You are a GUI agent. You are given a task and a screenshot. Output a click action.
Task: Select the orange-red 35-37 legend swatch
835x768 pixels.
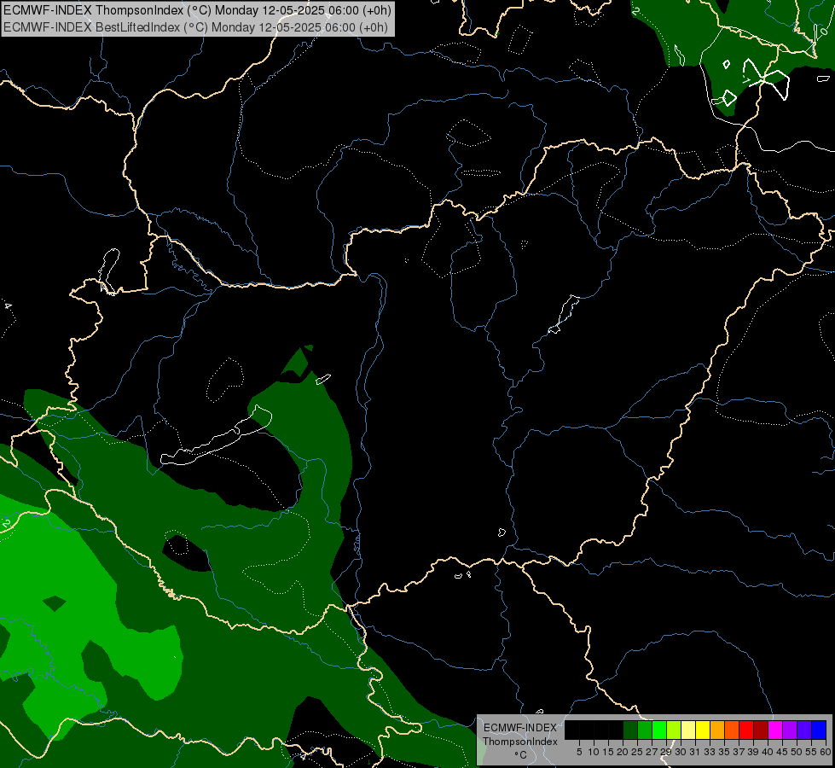[732, 730]
